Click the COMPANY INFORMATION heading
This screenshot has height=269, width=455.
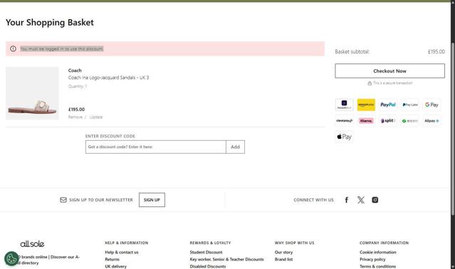point(385,243)
